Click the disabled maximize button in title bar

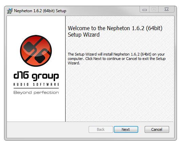tap(154, 9)
